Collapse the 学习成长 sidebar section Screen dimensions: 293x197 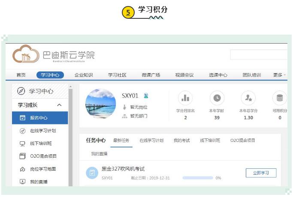click(x=59, y=105)
